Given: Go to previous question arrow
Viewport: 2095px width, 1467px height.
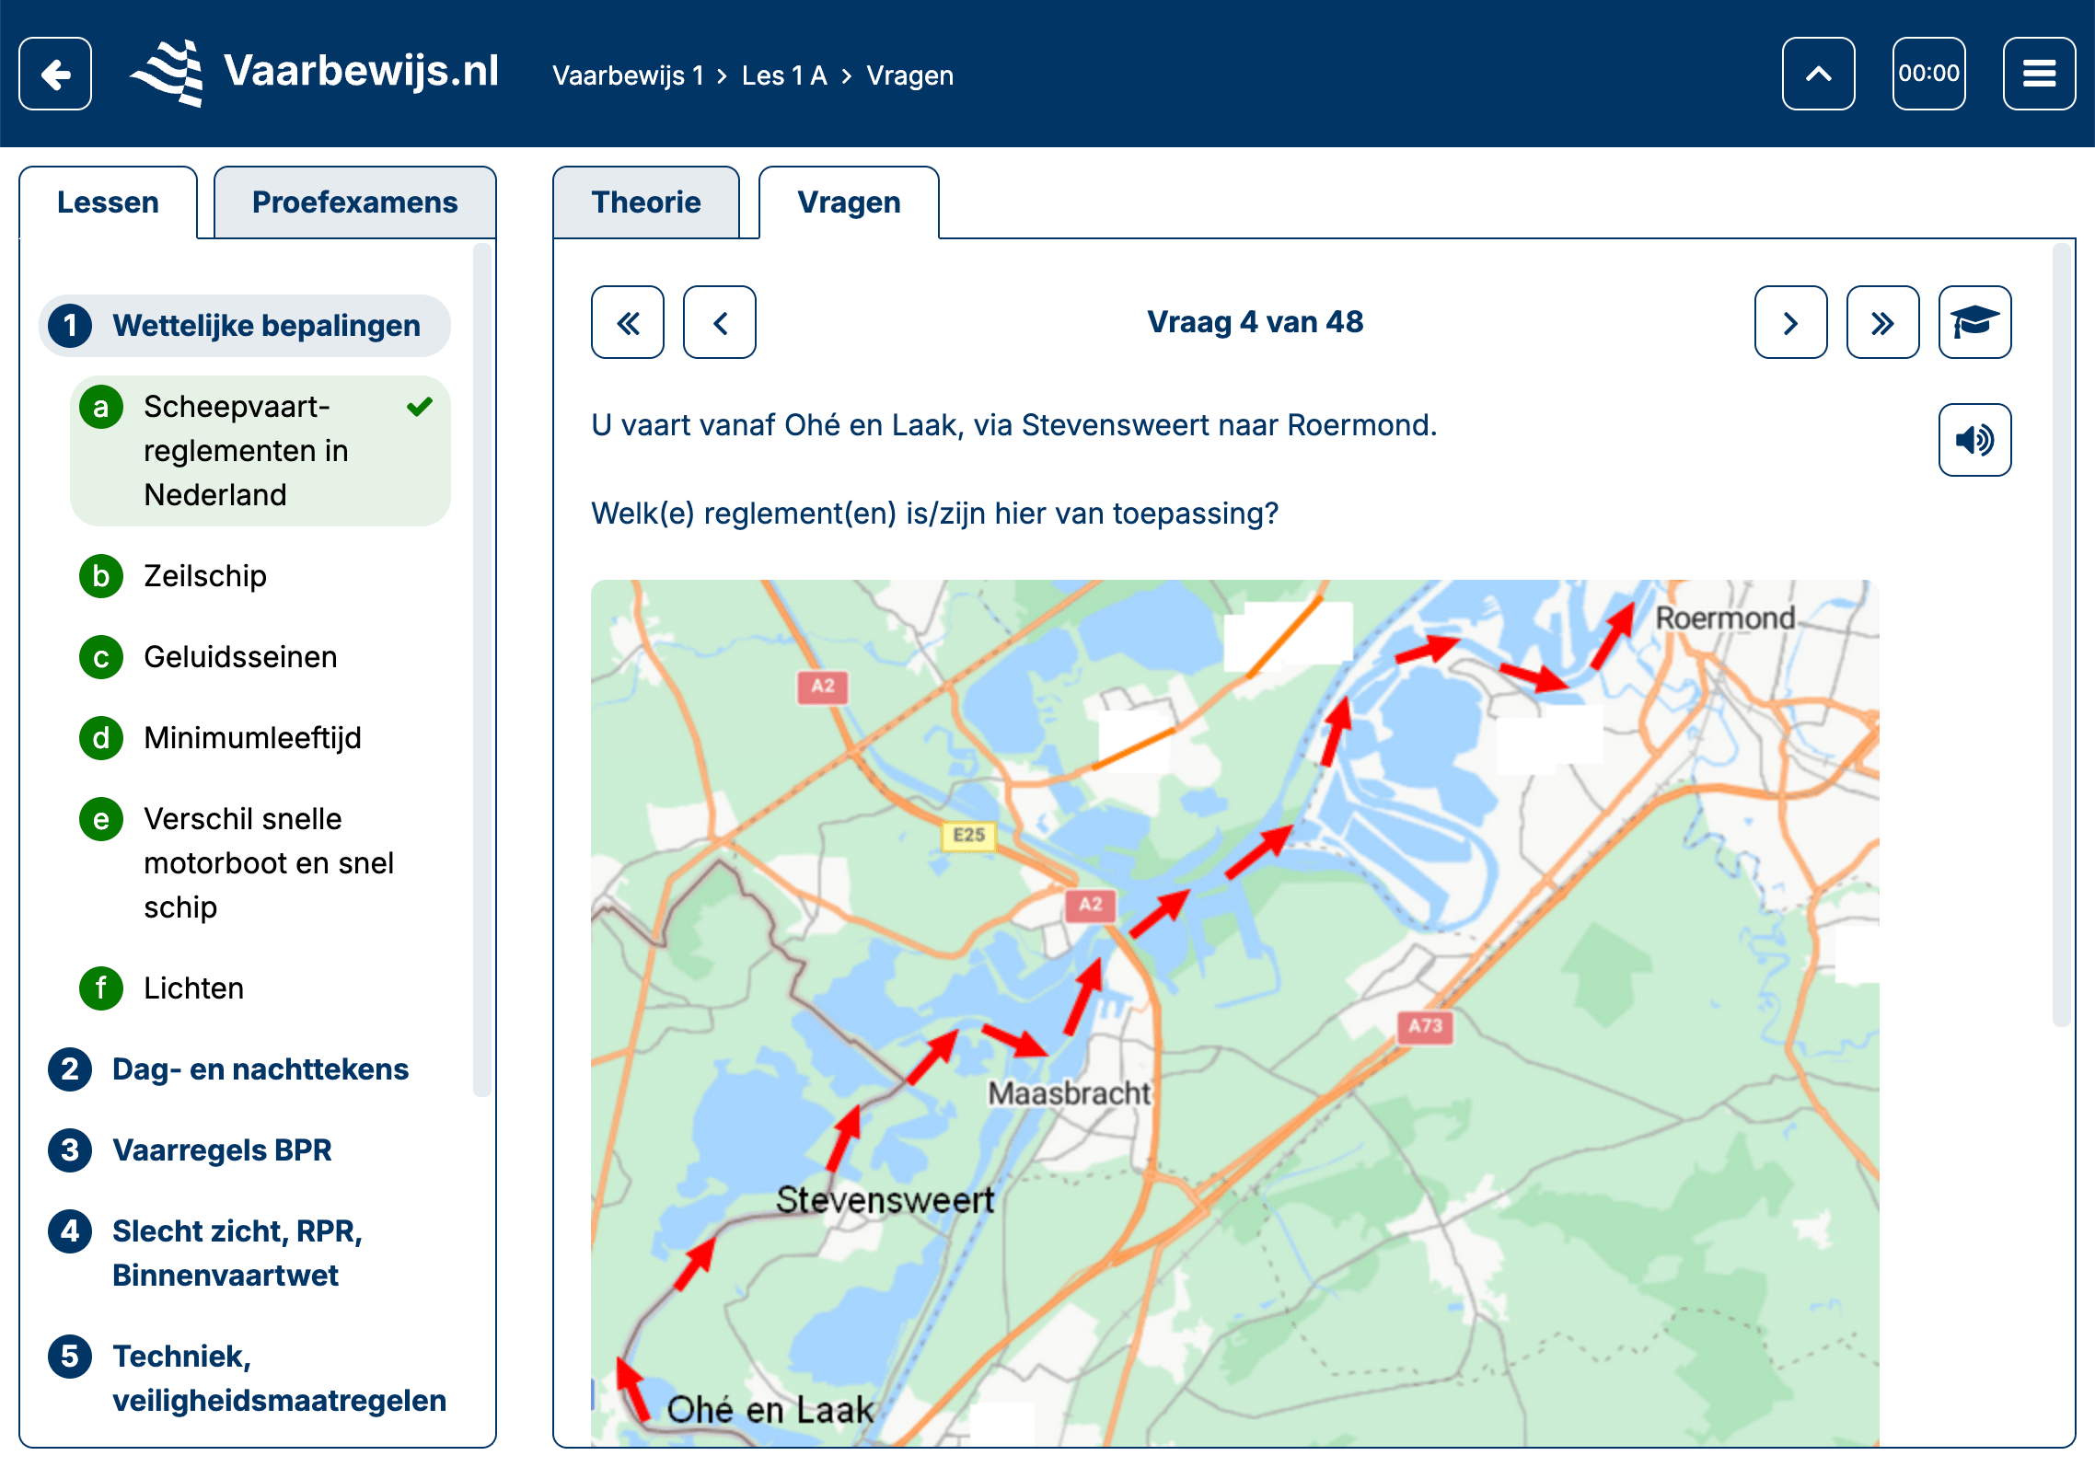Looking at the screenshot, I should tap(720, 322).
